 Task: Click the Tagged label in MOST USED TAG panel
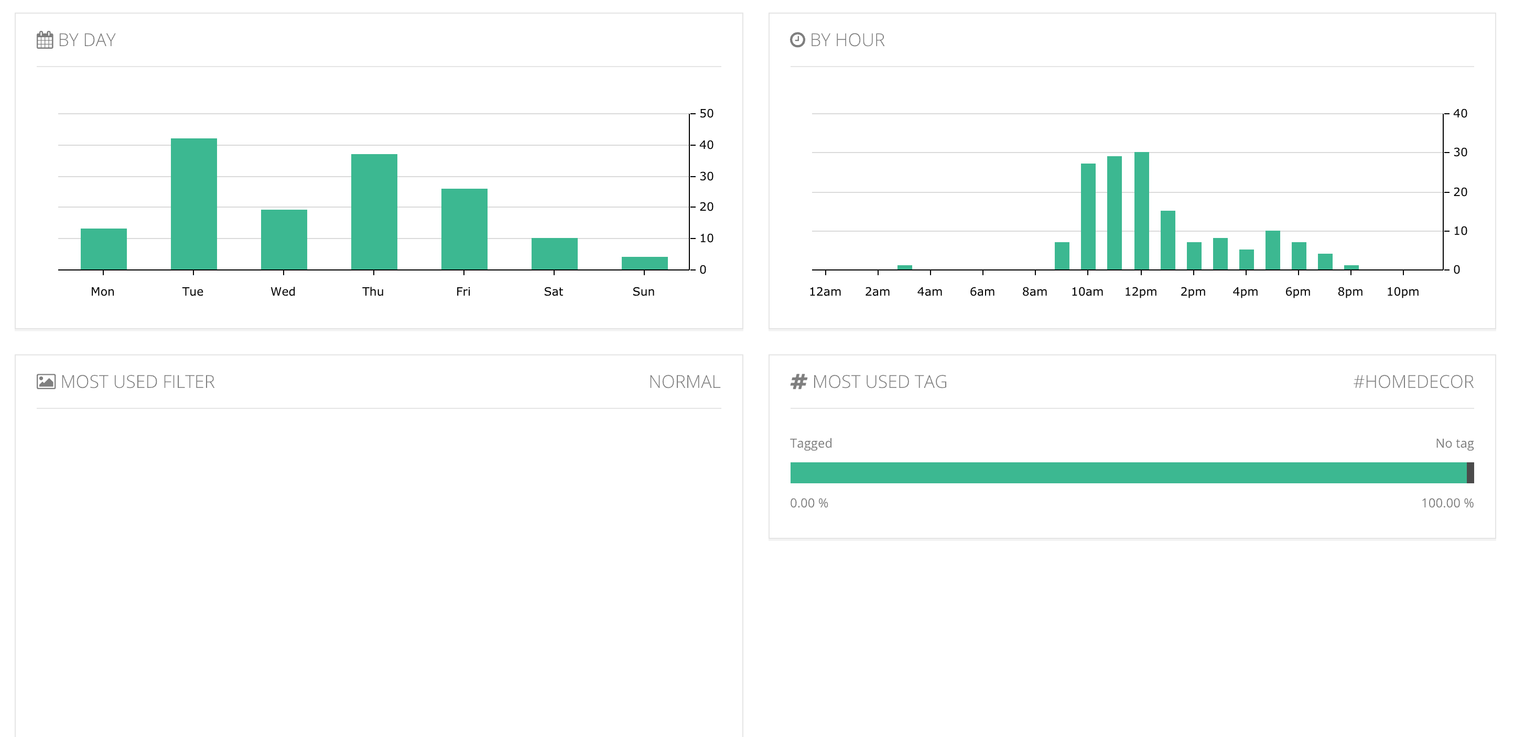click(811, 443)
